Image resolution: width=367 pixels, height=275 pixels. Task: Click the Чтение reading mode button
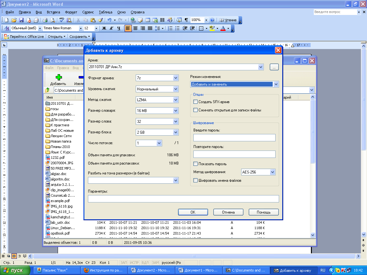coord(228,20)
